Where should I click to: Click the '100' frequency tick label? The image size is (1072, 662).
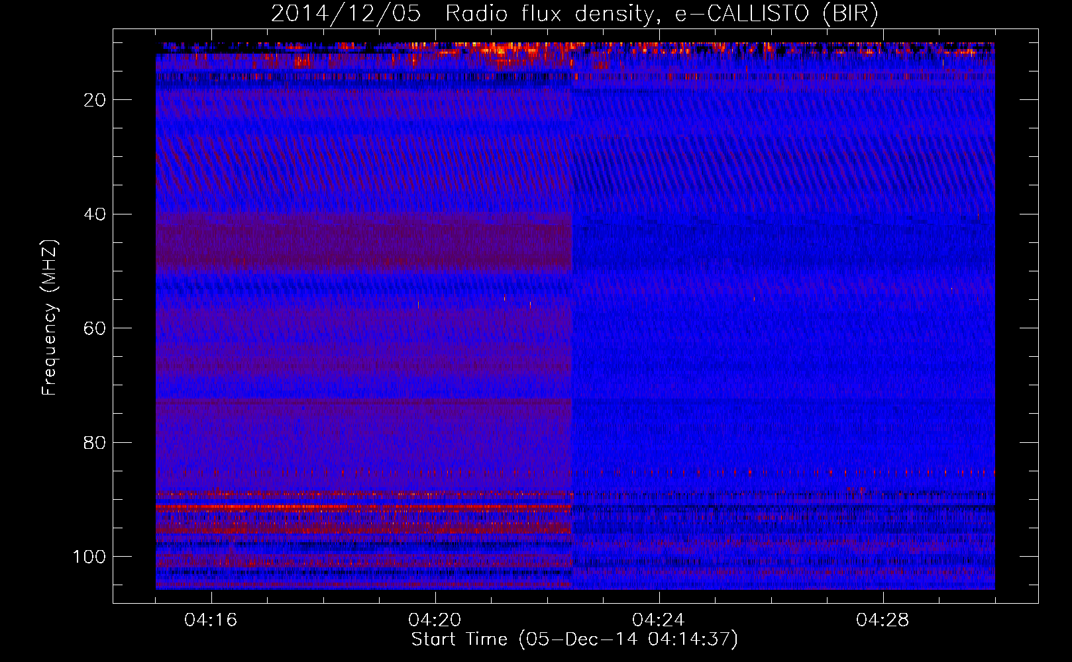[x=89, y=557]
